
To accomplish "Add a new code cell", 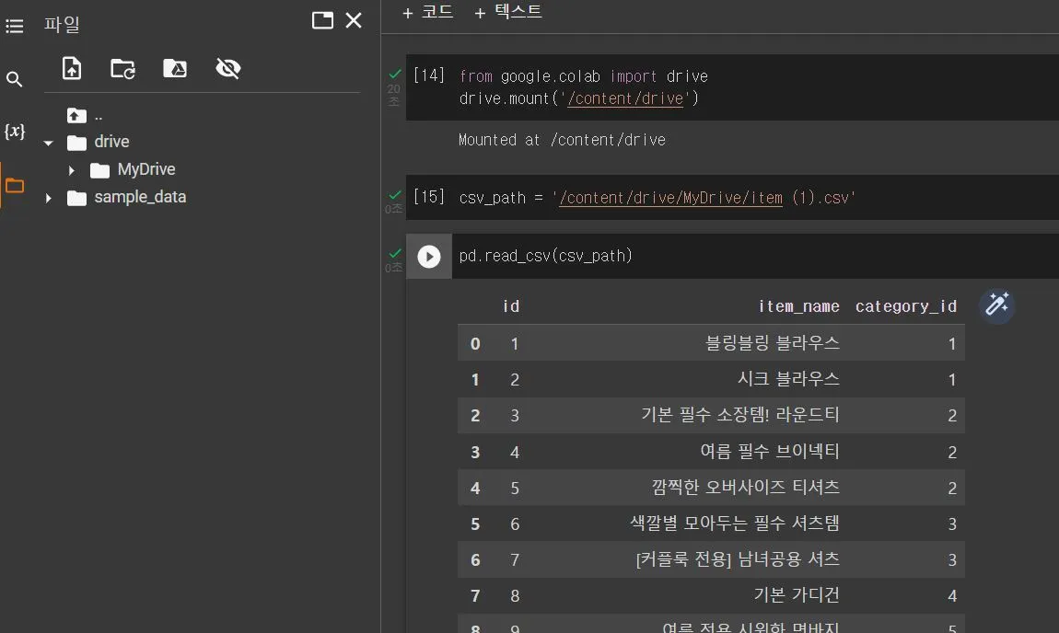I will (x=427, y=12).
